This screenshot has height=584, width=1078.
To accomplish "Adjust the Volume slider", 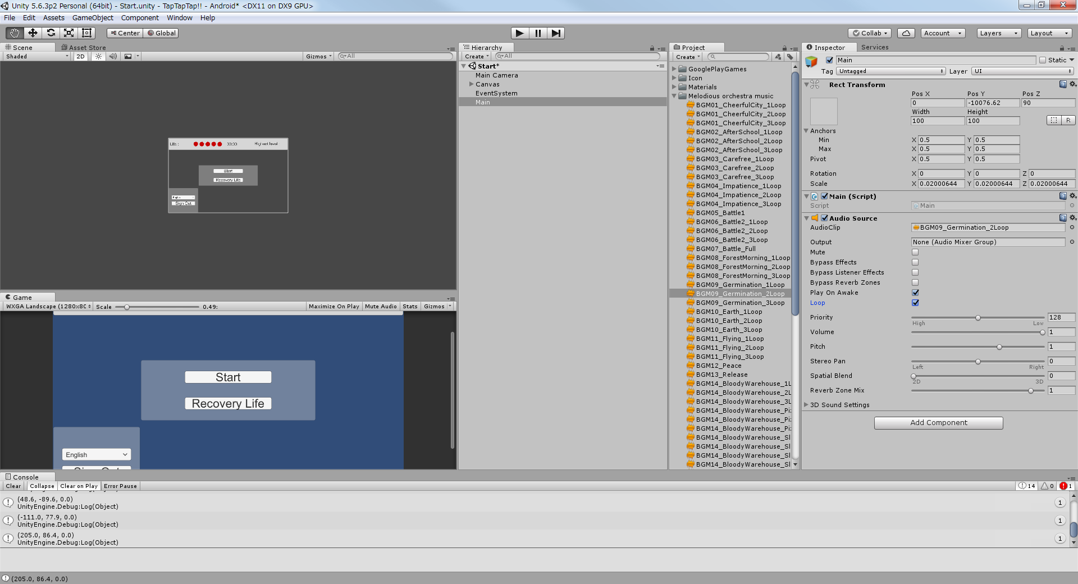I will tap(977, 332).
